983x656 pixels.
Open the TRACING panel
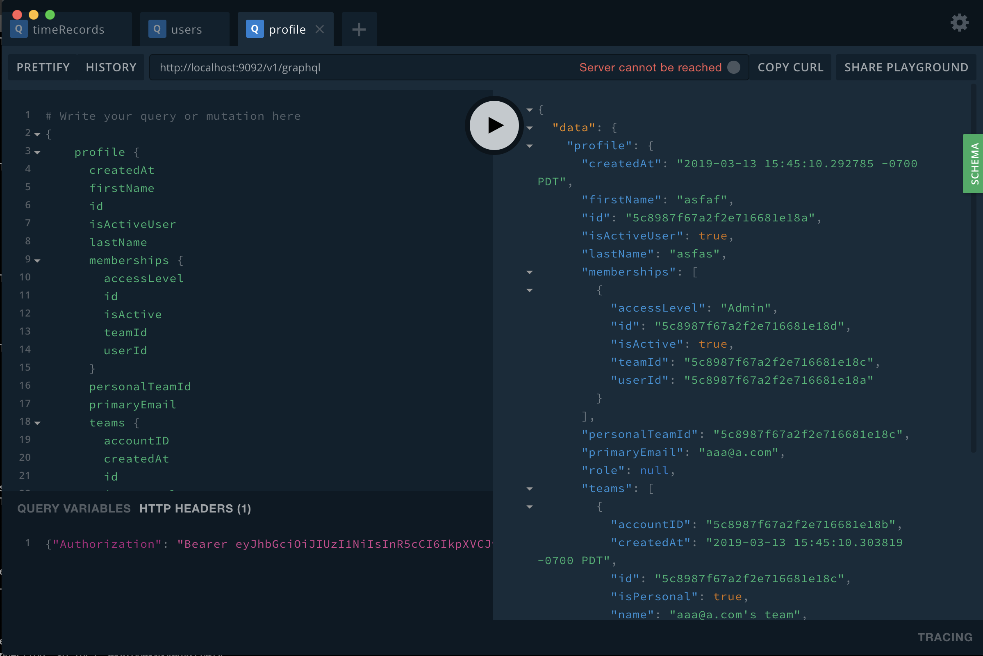coord(945,637)
